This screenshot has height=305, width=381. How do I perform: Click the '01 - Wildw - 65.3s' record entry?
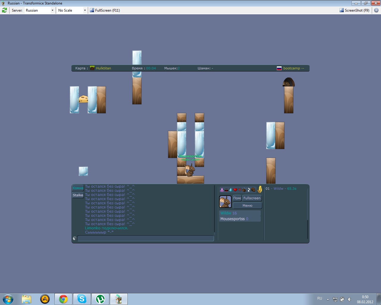281,189
